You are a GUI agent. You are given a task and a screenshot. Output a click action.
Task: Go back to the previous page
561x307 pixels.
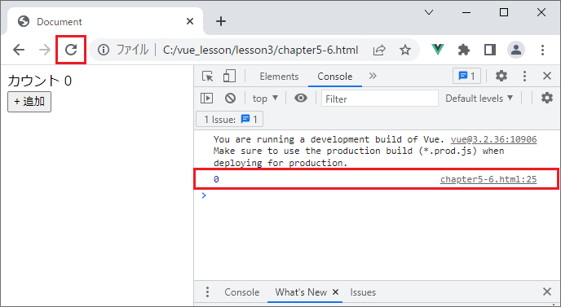[x=19, y=50]
